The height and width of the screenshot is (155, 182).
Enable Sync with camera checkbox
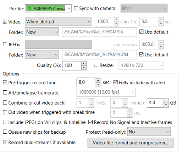pyautogui.click(x=76, y=9)
